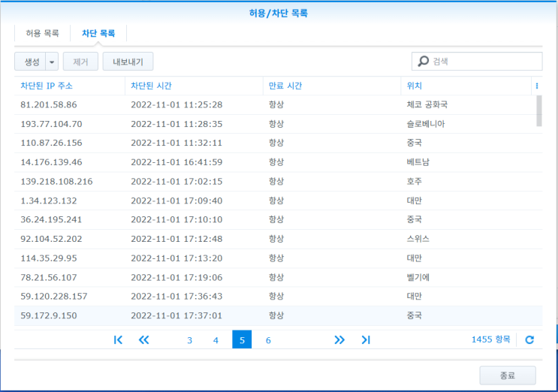Select row with IP 14.176.139.46

(x=279, y=162)
